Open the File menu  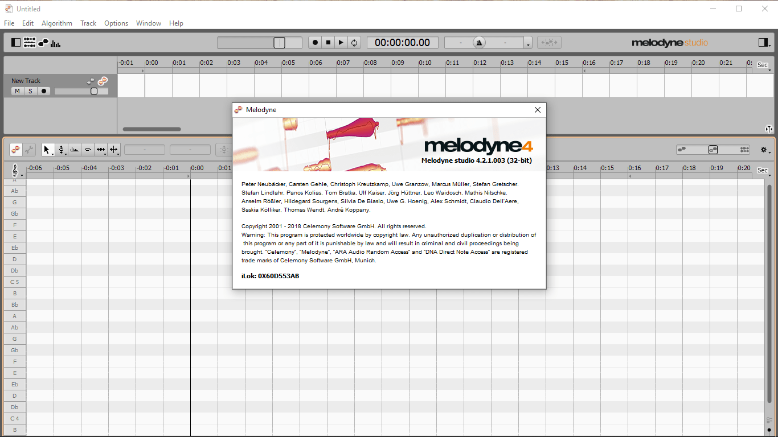coord(9,23)
